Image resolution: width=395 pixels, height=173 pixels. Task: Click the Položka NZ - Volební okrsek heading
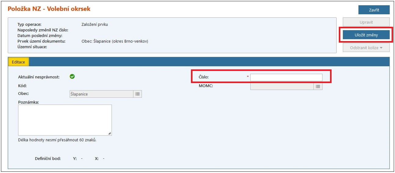coord(49,9)
